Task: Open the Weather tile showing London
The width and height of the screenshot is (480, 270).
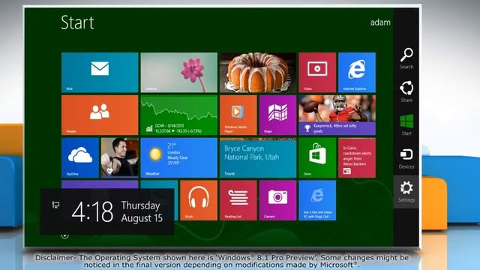Action: click(x=178, y=157)
